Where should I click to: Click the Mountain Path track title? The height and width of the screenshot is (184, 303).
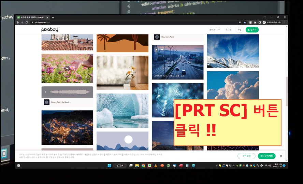168,37
